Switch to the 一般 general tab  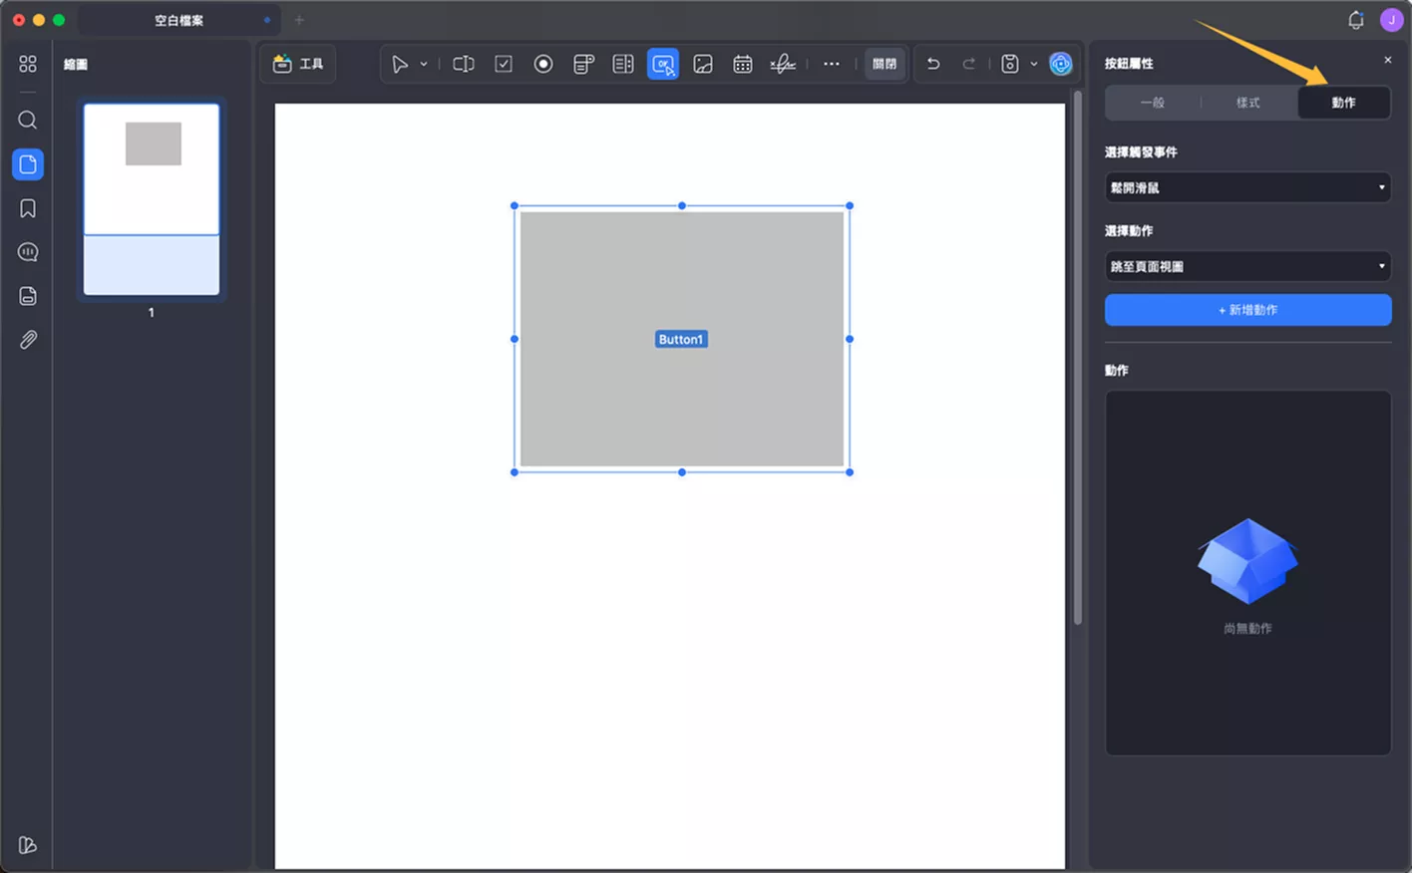pos(1153,103)
